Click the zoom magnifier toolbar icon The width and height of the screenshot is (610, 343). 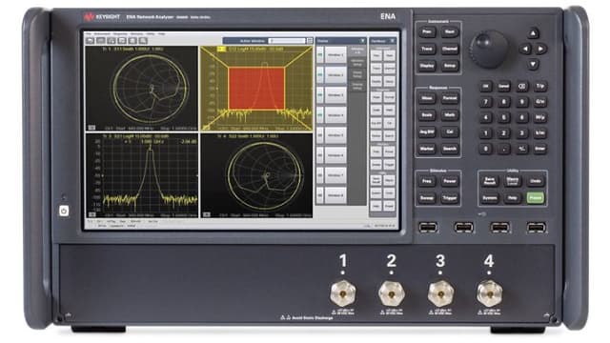click(x=143, y=40)
